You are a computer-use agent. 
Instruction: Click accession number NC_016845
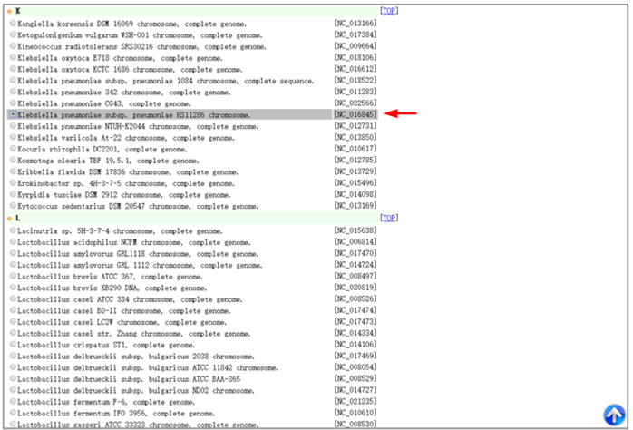pos(355,115)
